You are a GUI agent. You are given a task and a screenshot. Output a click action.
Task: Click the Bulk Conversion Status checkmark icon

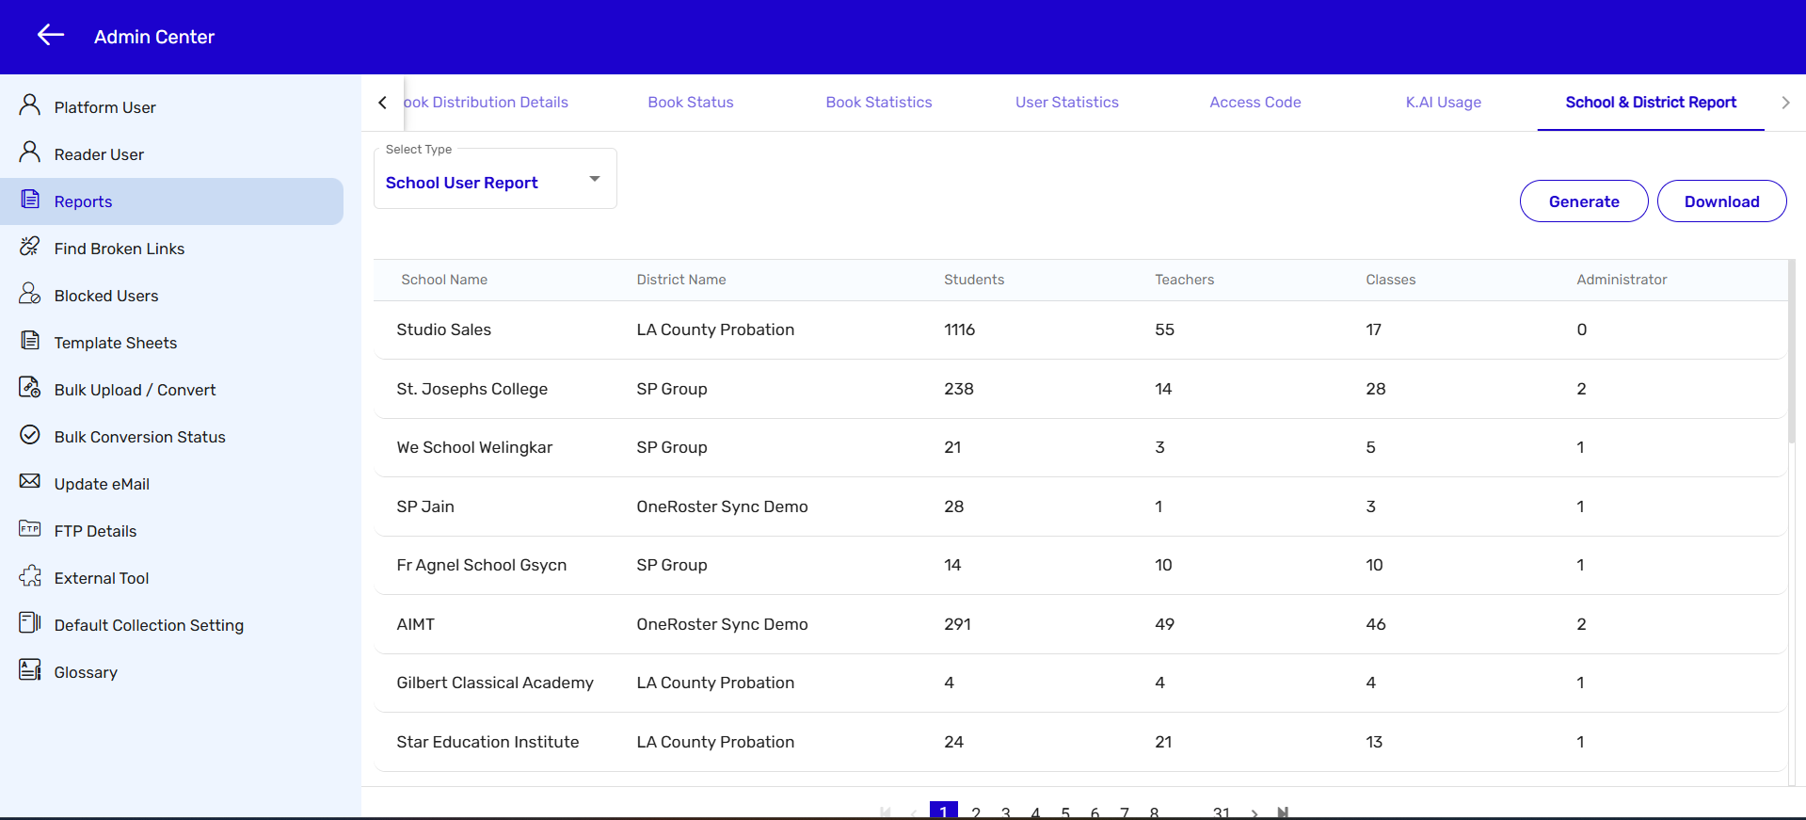coord(30,435)
